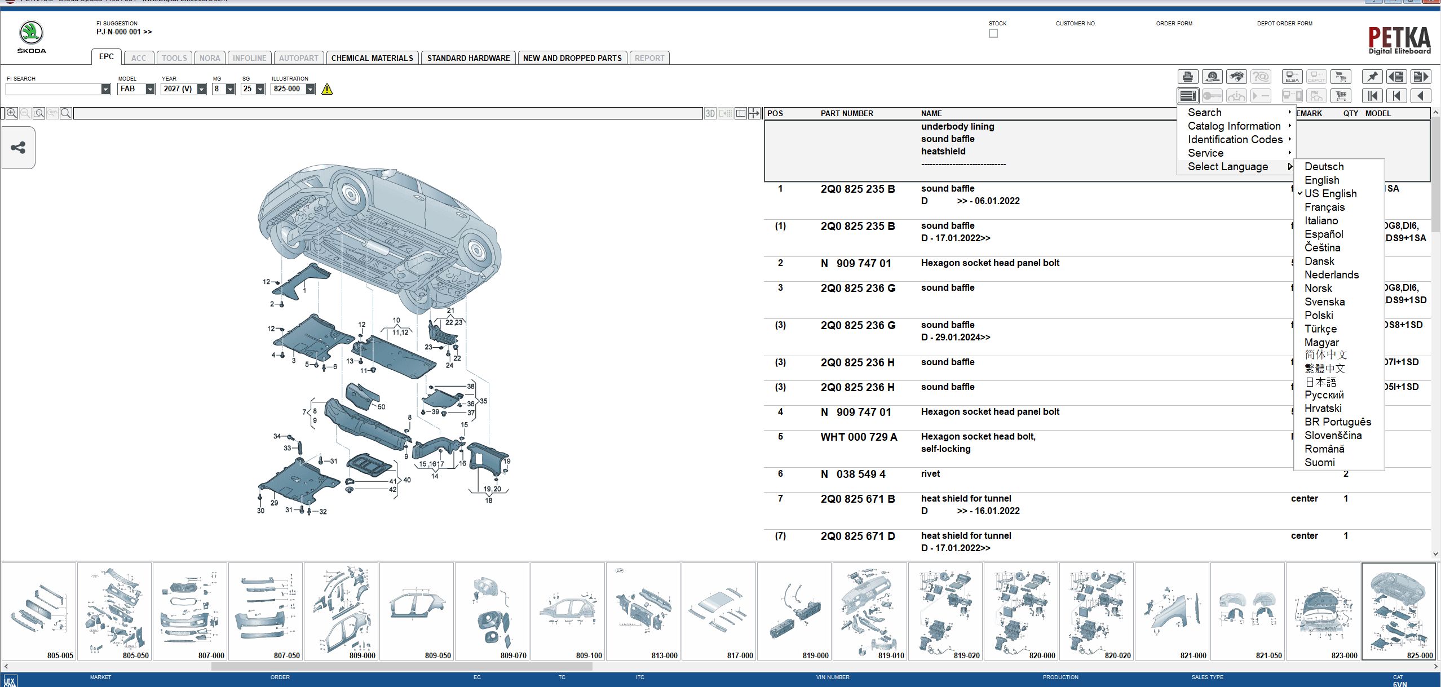The width and height of the screenshot is (1441, 687).
Task: Open the ELSA workshop system icon
Action: (x=1293, y=77)
